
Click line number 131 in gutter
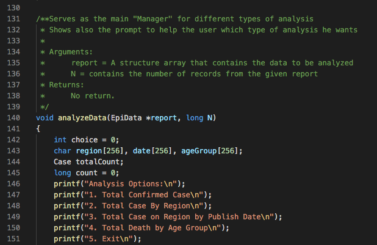[x=13, y=19]
